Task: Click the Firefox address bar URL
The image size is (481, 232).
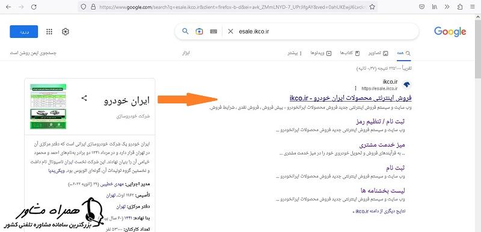Action: 232,7
